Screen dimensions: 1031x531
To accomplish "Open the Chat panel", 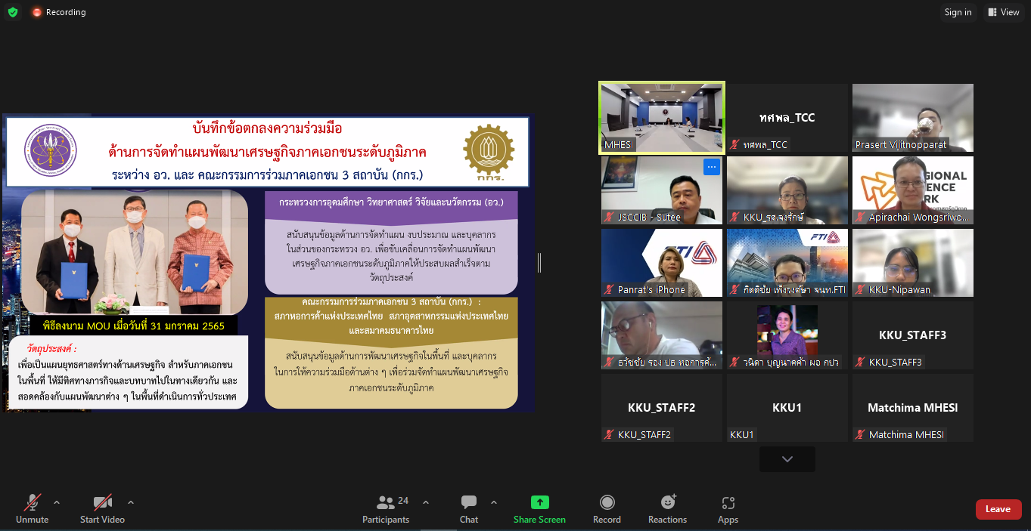I will pyautogui.click(x=469, y=503).
